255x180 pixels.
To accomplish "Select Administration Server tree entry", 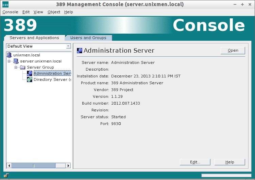I will pyautogui.click(x=52, y=73).
